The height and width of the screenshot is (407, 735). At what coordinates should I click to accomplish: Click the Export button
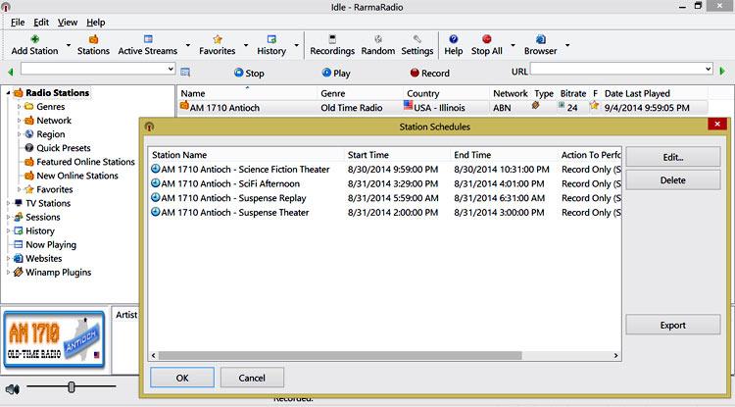[x=672, y=325]
